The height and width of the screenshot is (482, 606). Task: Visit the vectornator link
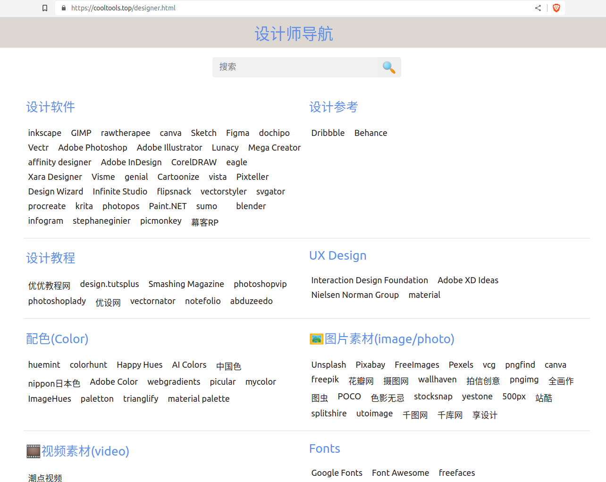click(153, 301)
